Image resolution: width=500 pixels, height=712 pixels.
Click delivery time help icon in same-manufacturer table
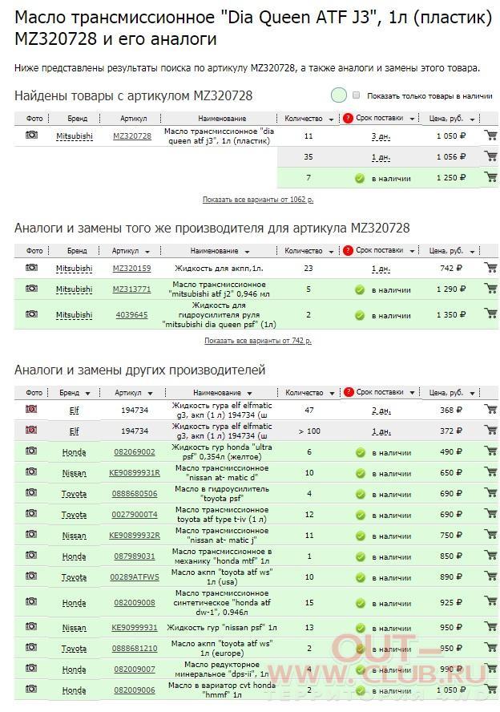pyautogui.click(x=348, y=251)
